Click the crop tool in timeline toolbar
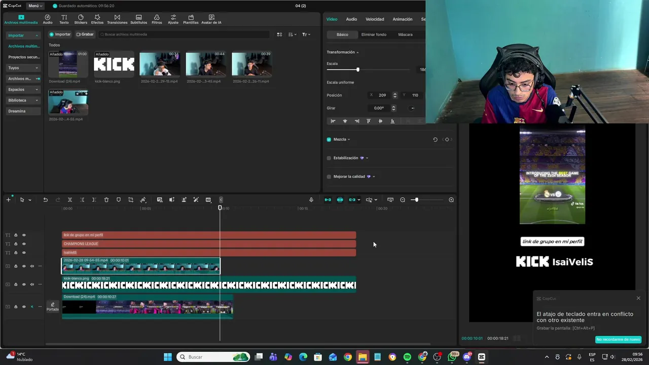 click(x=131, y=200)
